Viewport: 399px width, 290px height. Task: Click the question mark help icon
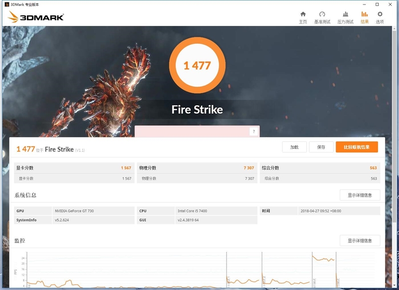click(x=253, y=132)
